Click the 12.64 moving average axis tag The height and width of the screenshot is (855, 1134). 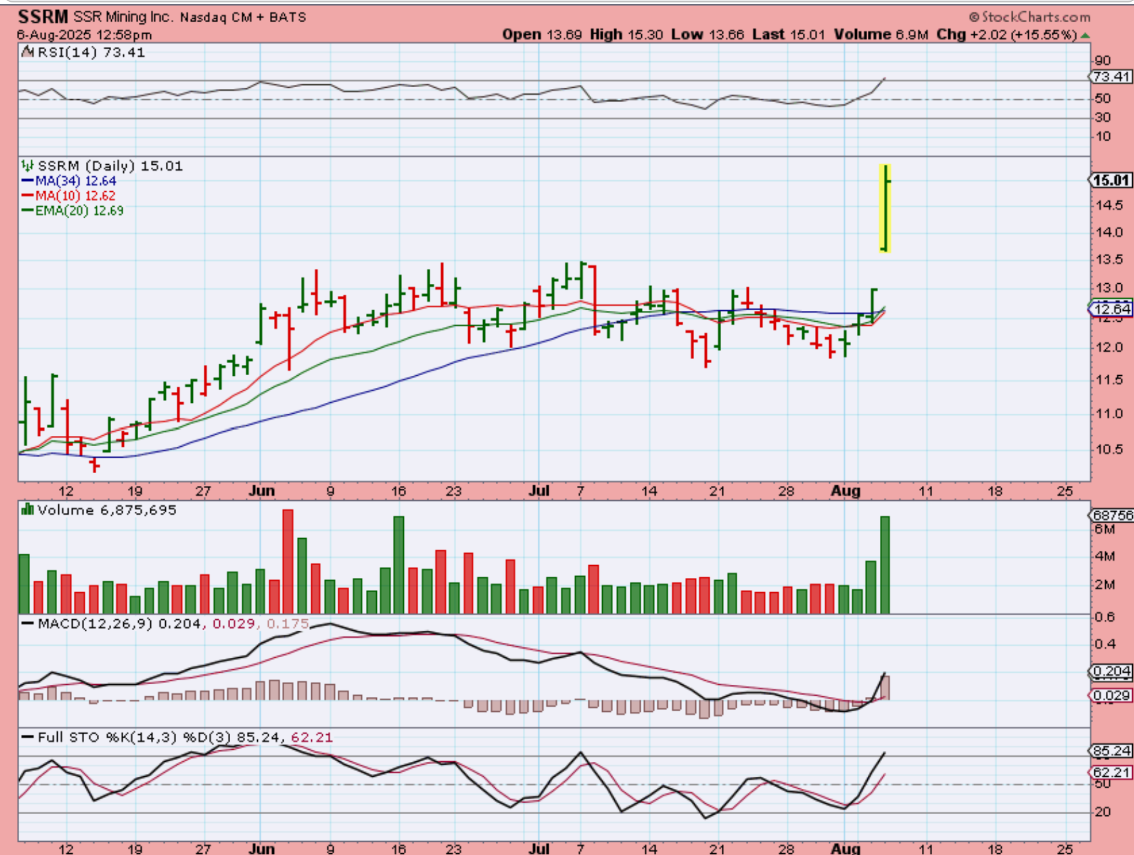[x=1111, y=309]
